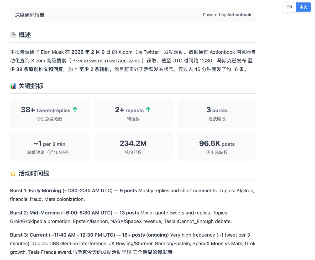The height and width of the screenshot is (260, 315).
Task: Switch language to EN
Action: click(289, 7)
